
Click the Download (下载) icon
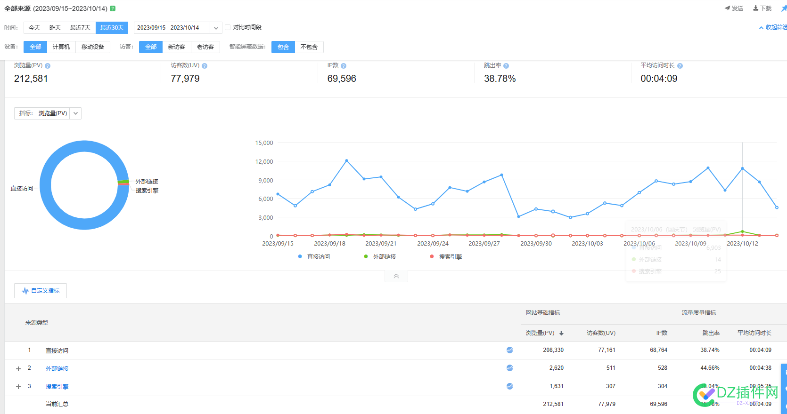pos(755,8)
